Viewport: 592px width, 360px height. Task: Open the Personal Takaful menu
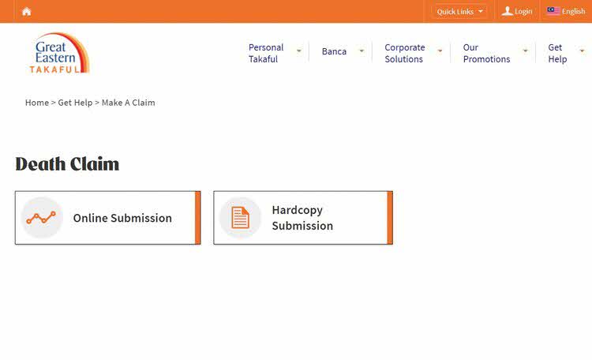coord(266,53)
